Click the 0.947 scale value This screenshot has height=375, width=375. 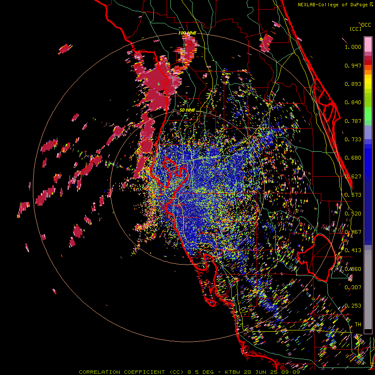click(x=353, y=65)
